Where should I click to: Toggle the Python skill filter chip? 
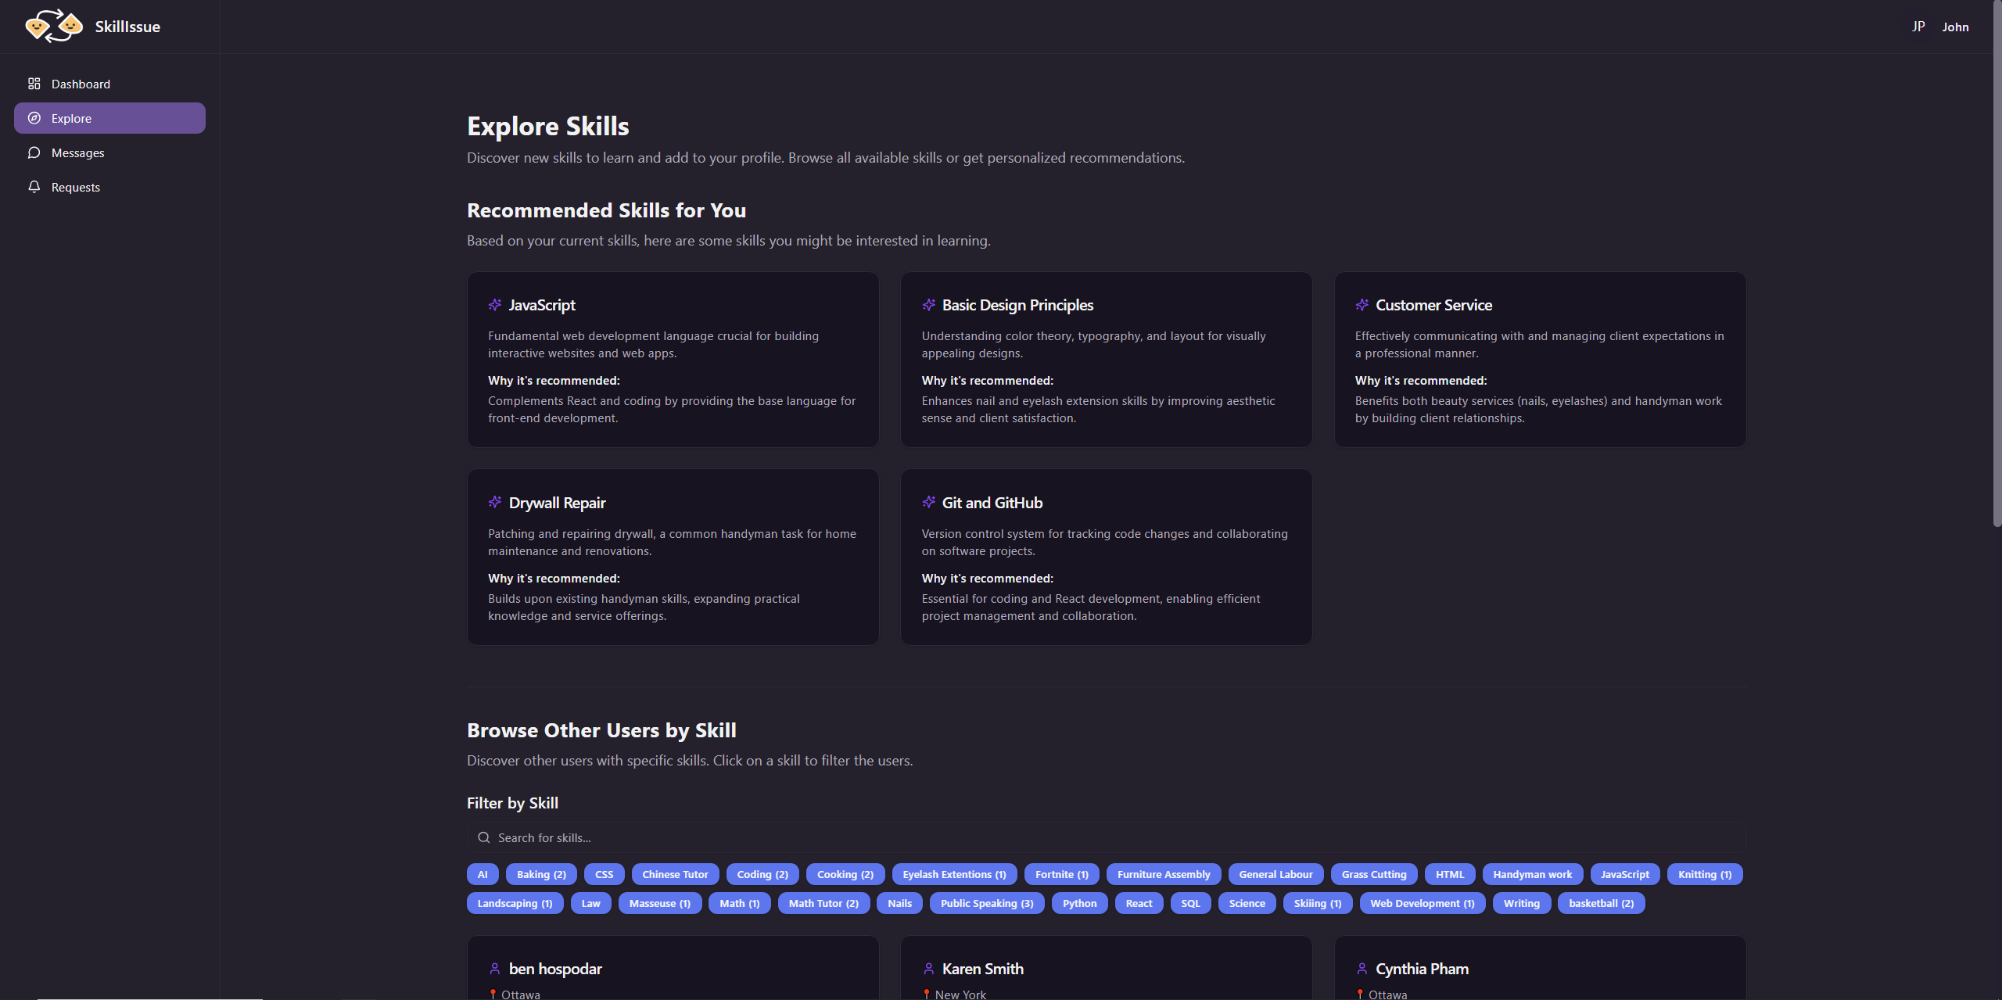[1079, 903]
